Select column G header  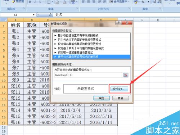coord(142,20)
